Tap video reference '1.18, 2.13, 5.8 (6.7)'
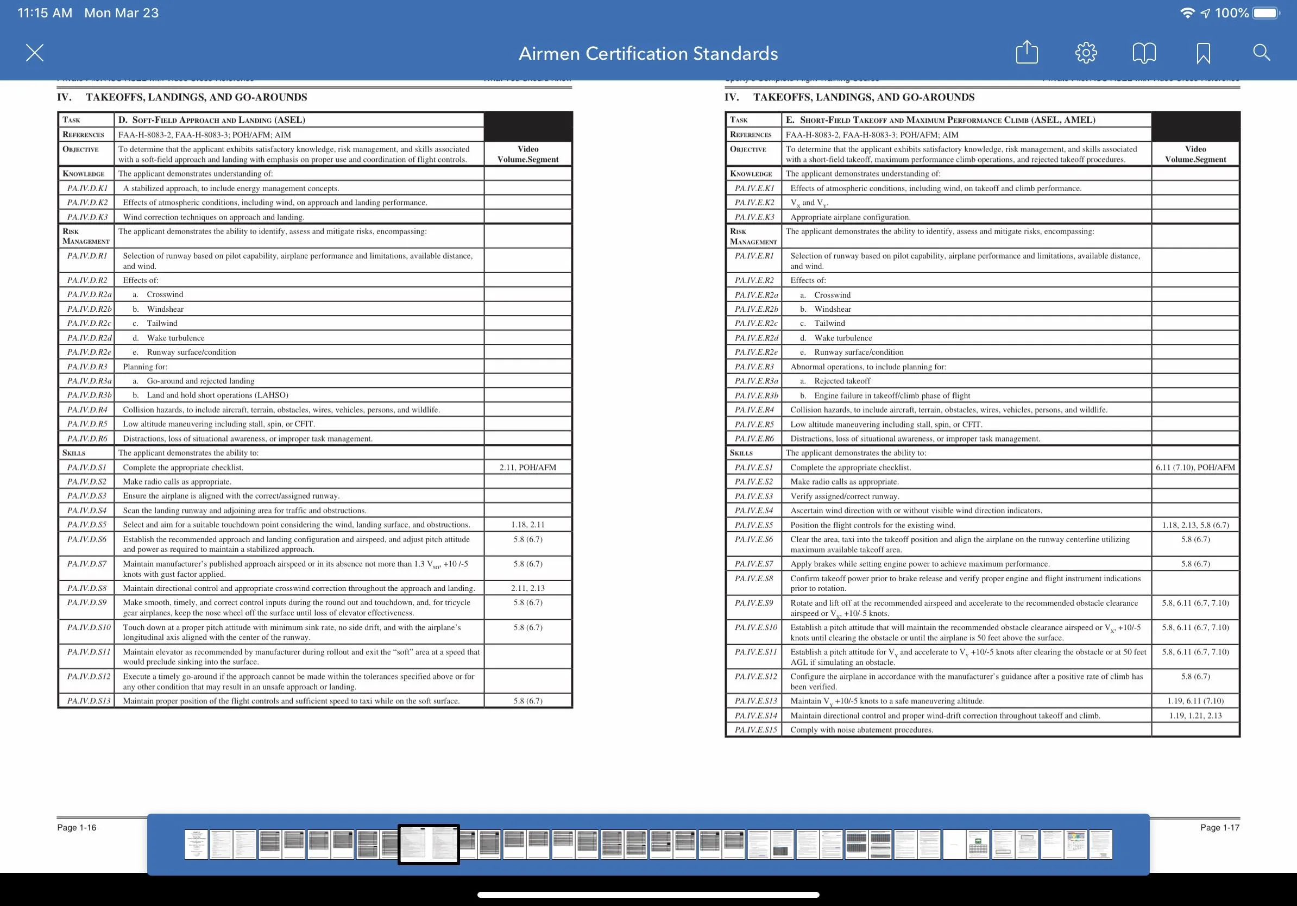The image size is (1297, 906). 1195,525
